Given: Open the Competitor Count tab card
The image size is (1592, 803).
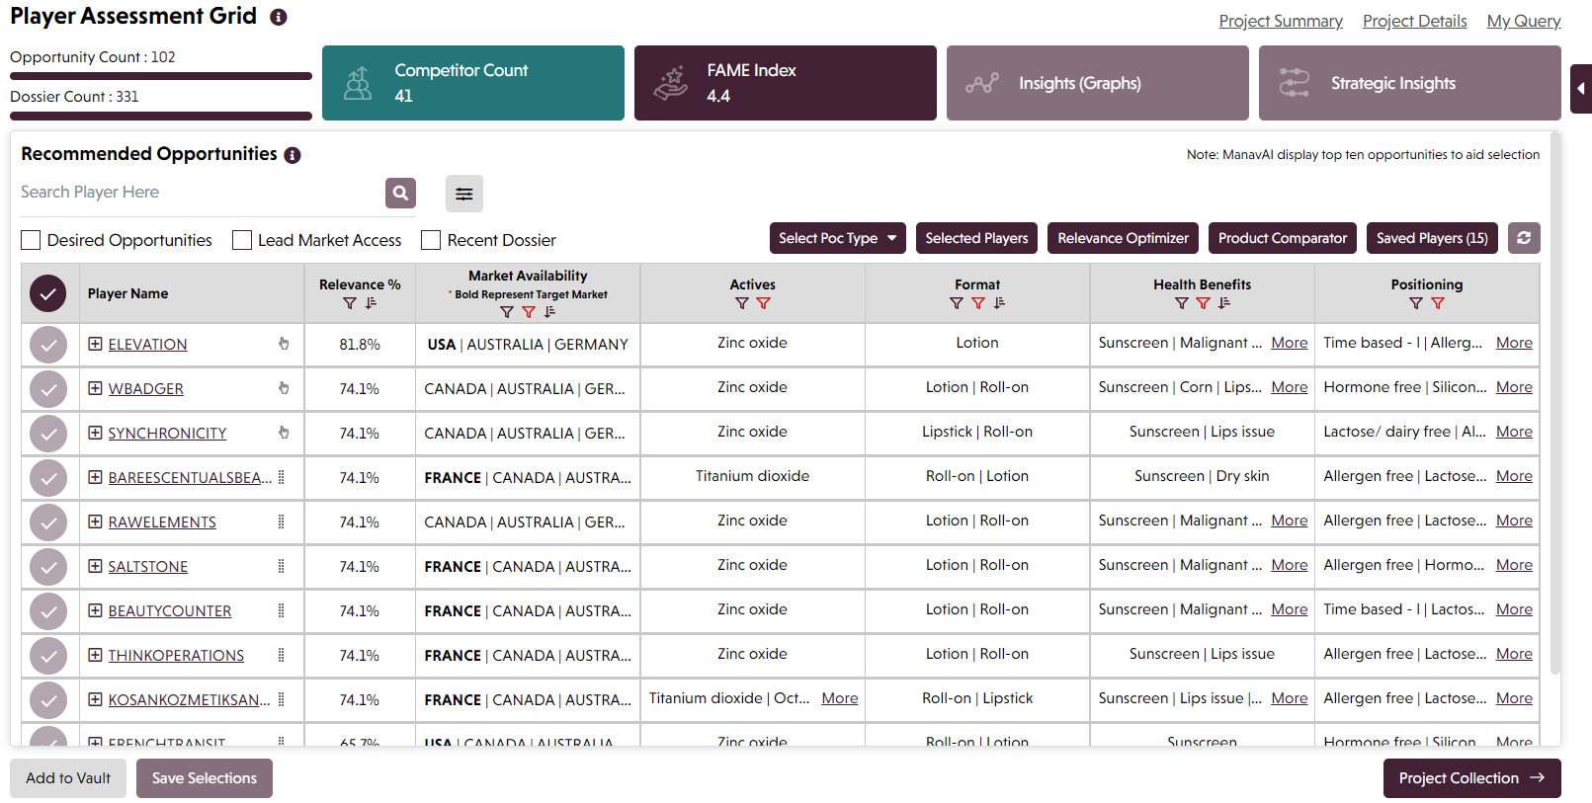Looking at the screenshot, I should [473, 83].
